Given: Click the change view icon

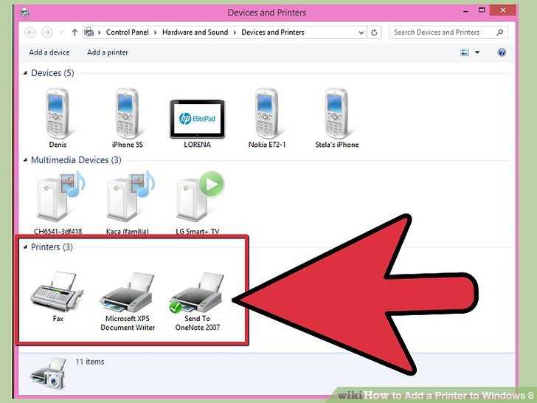Looking at the screenshot, I should 465,52.
